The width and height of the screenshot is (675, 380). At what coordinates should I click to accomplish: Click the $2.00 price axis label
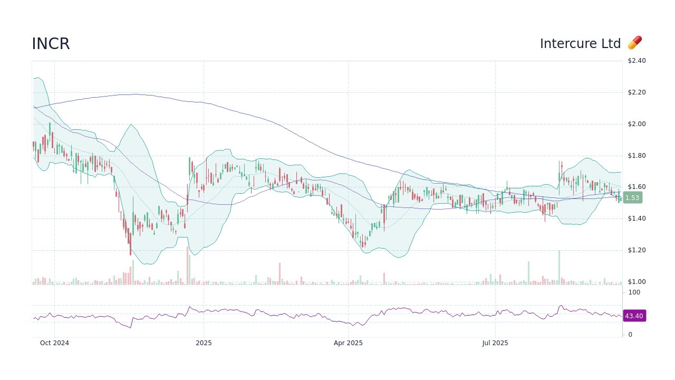click(637, 124)
